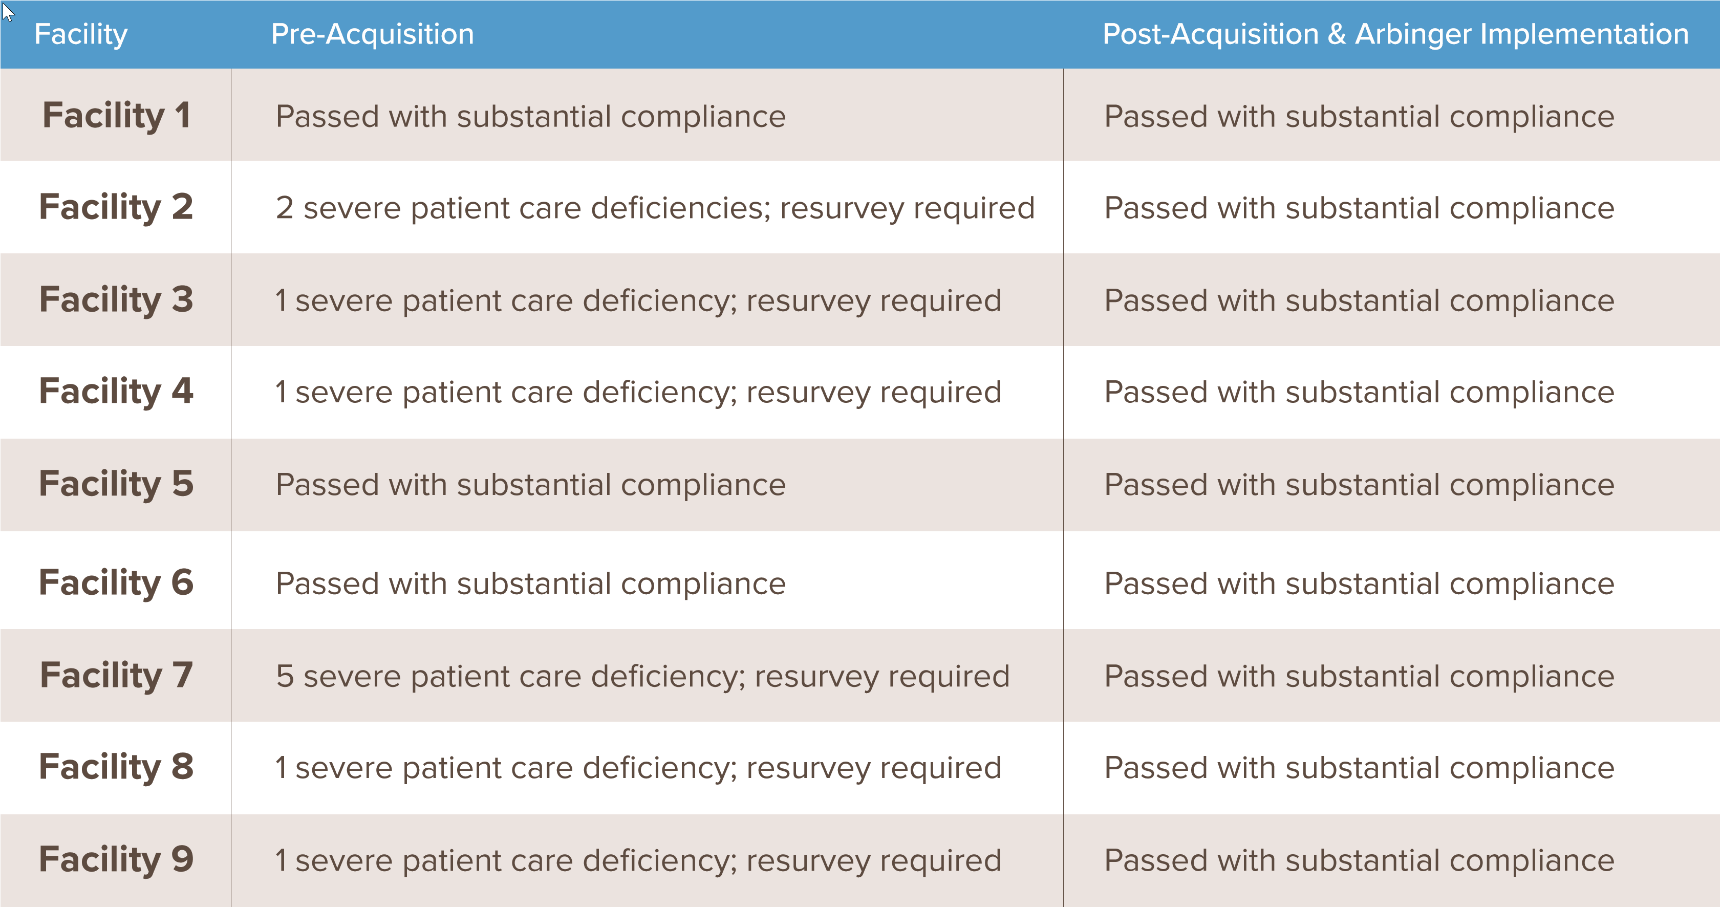Click Facility 1's Pre-Acquisition compliance cell
1721x908 pixels.
click(x=530, y=116)
